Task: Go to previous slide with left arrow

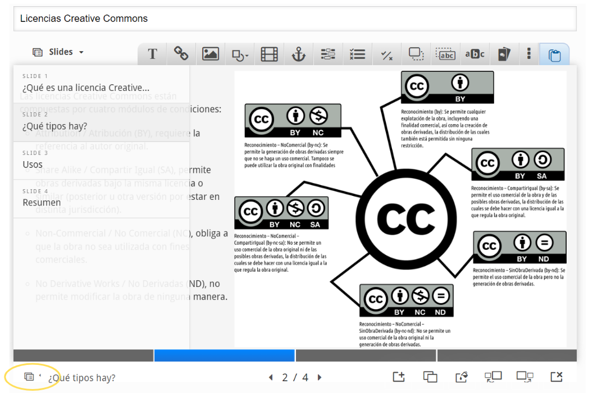Action: (x=271, y=377)
